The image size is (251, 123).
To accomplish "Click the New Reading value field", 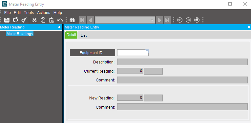I will [130, 98].
